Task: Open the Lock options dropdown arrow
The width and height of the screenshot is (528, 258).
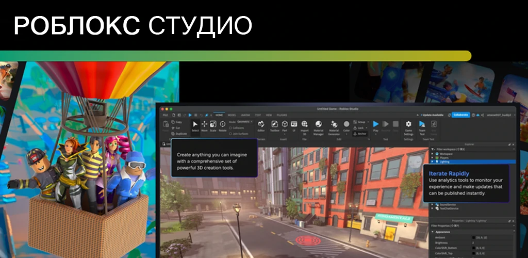Action: coord(367,128)
